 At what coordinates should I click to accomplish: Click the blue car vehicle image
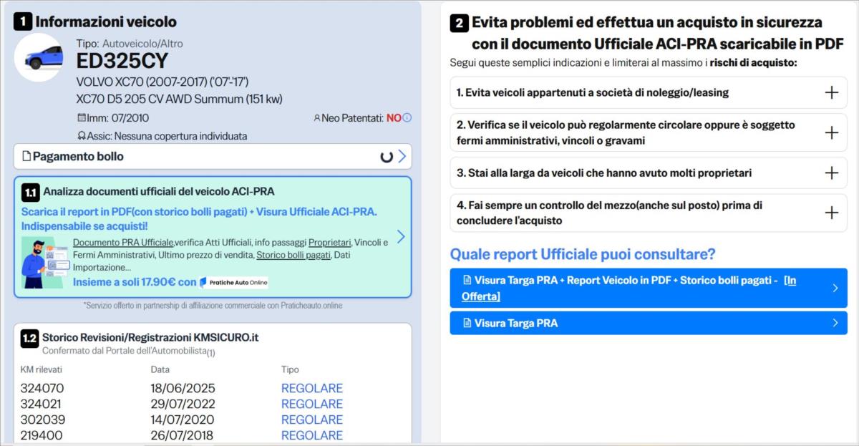tap(38, 57)
